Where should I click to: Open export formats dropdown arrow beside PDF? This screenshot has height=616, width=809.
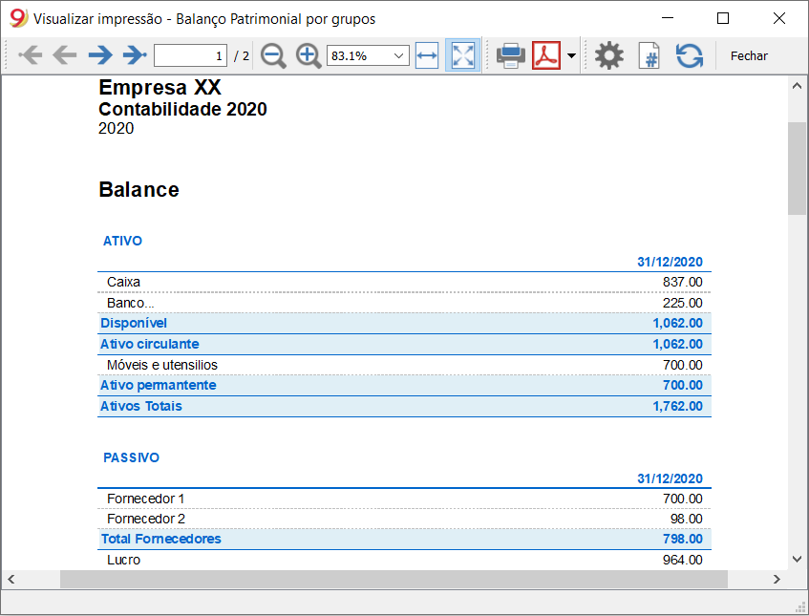click(571, 55)
